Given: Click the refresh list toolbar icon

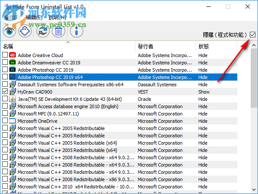Looking at the screenshot, I should pos(43,31).
